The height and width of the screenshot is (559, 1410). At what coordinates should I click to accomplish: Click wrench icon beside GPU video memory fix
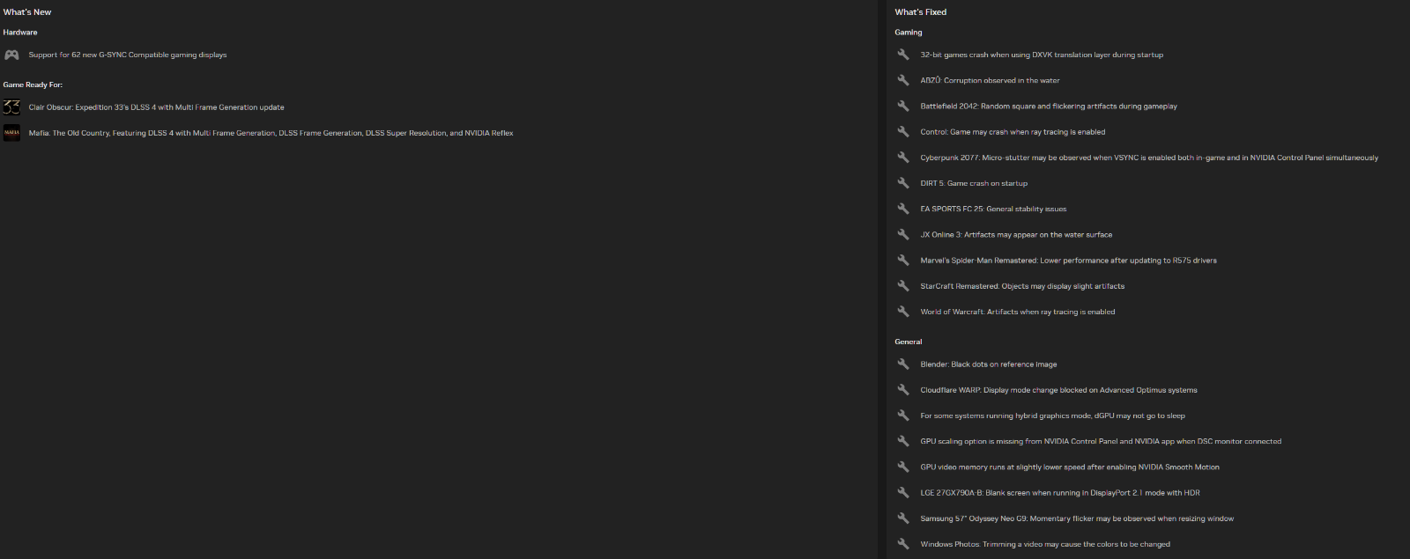point(903,467)
